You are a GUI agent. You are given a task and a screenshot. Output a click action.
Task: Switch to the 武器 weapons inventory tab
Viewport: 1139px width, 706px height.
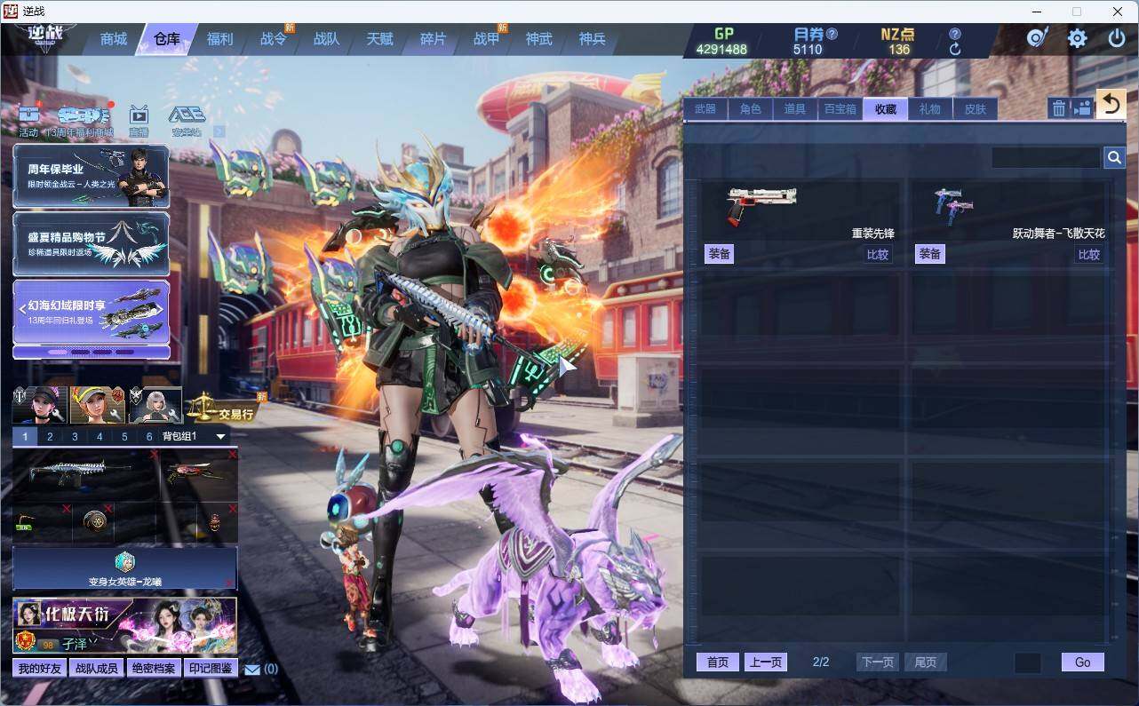705,109
